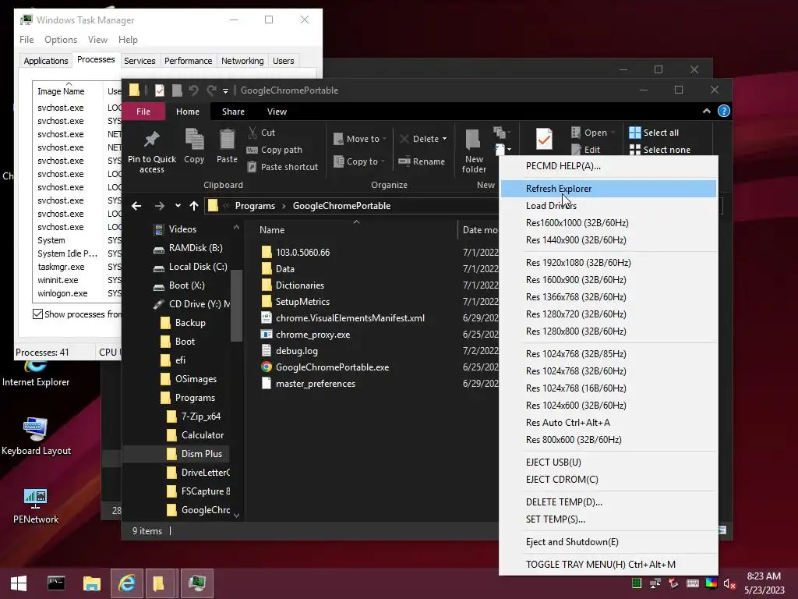Select Local Disk (C:) in navigation pane
This screenshot has width=798, height=599.
(190, 267)
